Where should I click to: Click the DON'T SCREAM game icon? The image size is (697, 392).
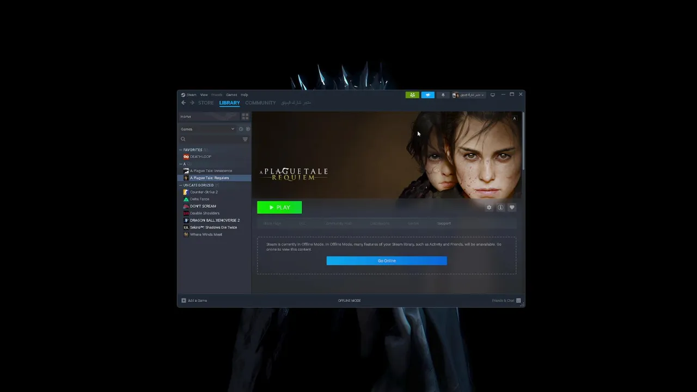[186, 206]
